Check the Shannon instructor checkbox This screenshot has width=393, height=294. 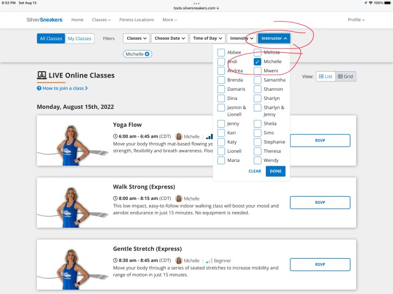pos(258,89)
